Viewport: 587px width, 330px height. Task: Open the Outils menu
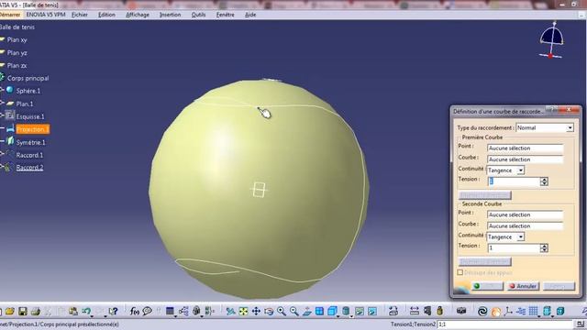tap(198, 15)
